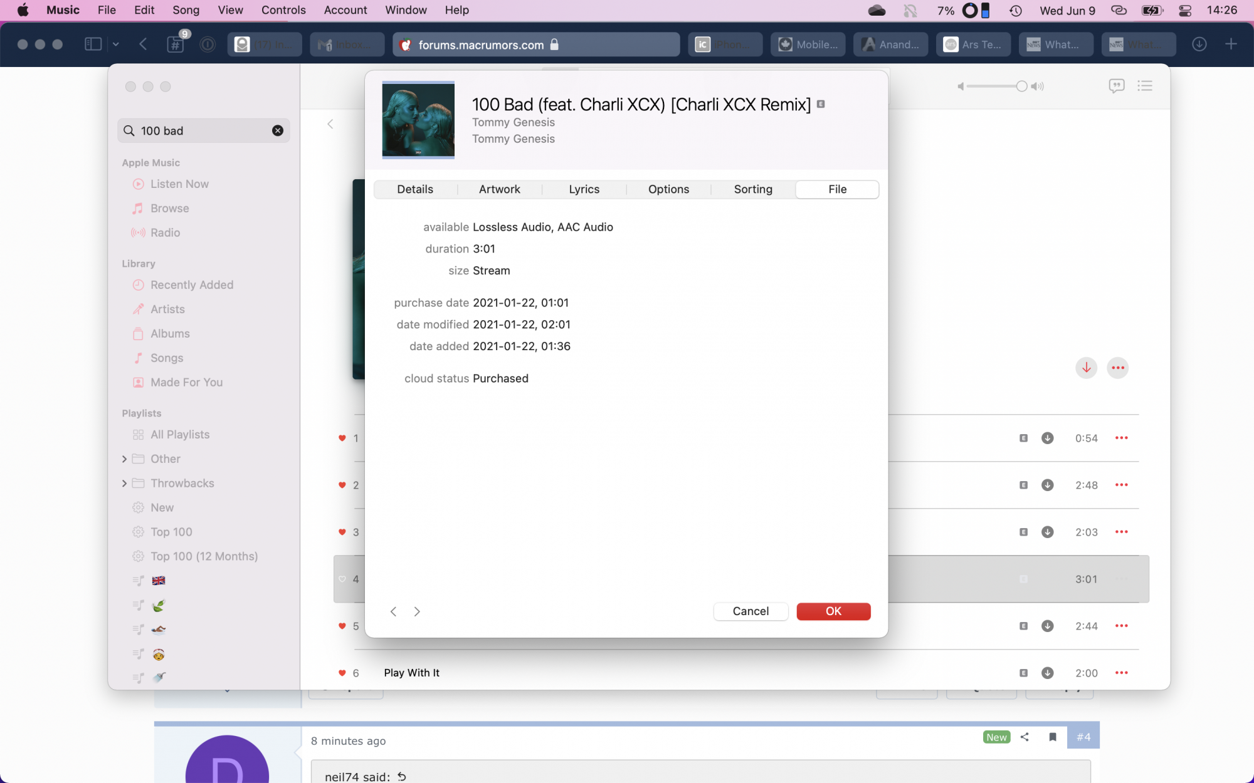Unlove track 5 heart
1254x783 pixels.
tap(342, 626)
